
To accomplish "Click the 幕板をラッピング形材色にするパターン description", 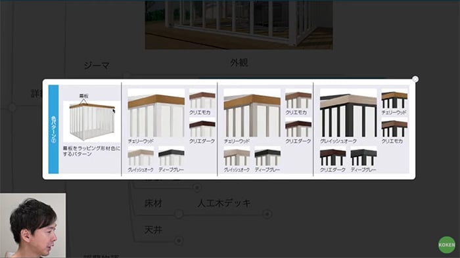I will tap(91, 151).
